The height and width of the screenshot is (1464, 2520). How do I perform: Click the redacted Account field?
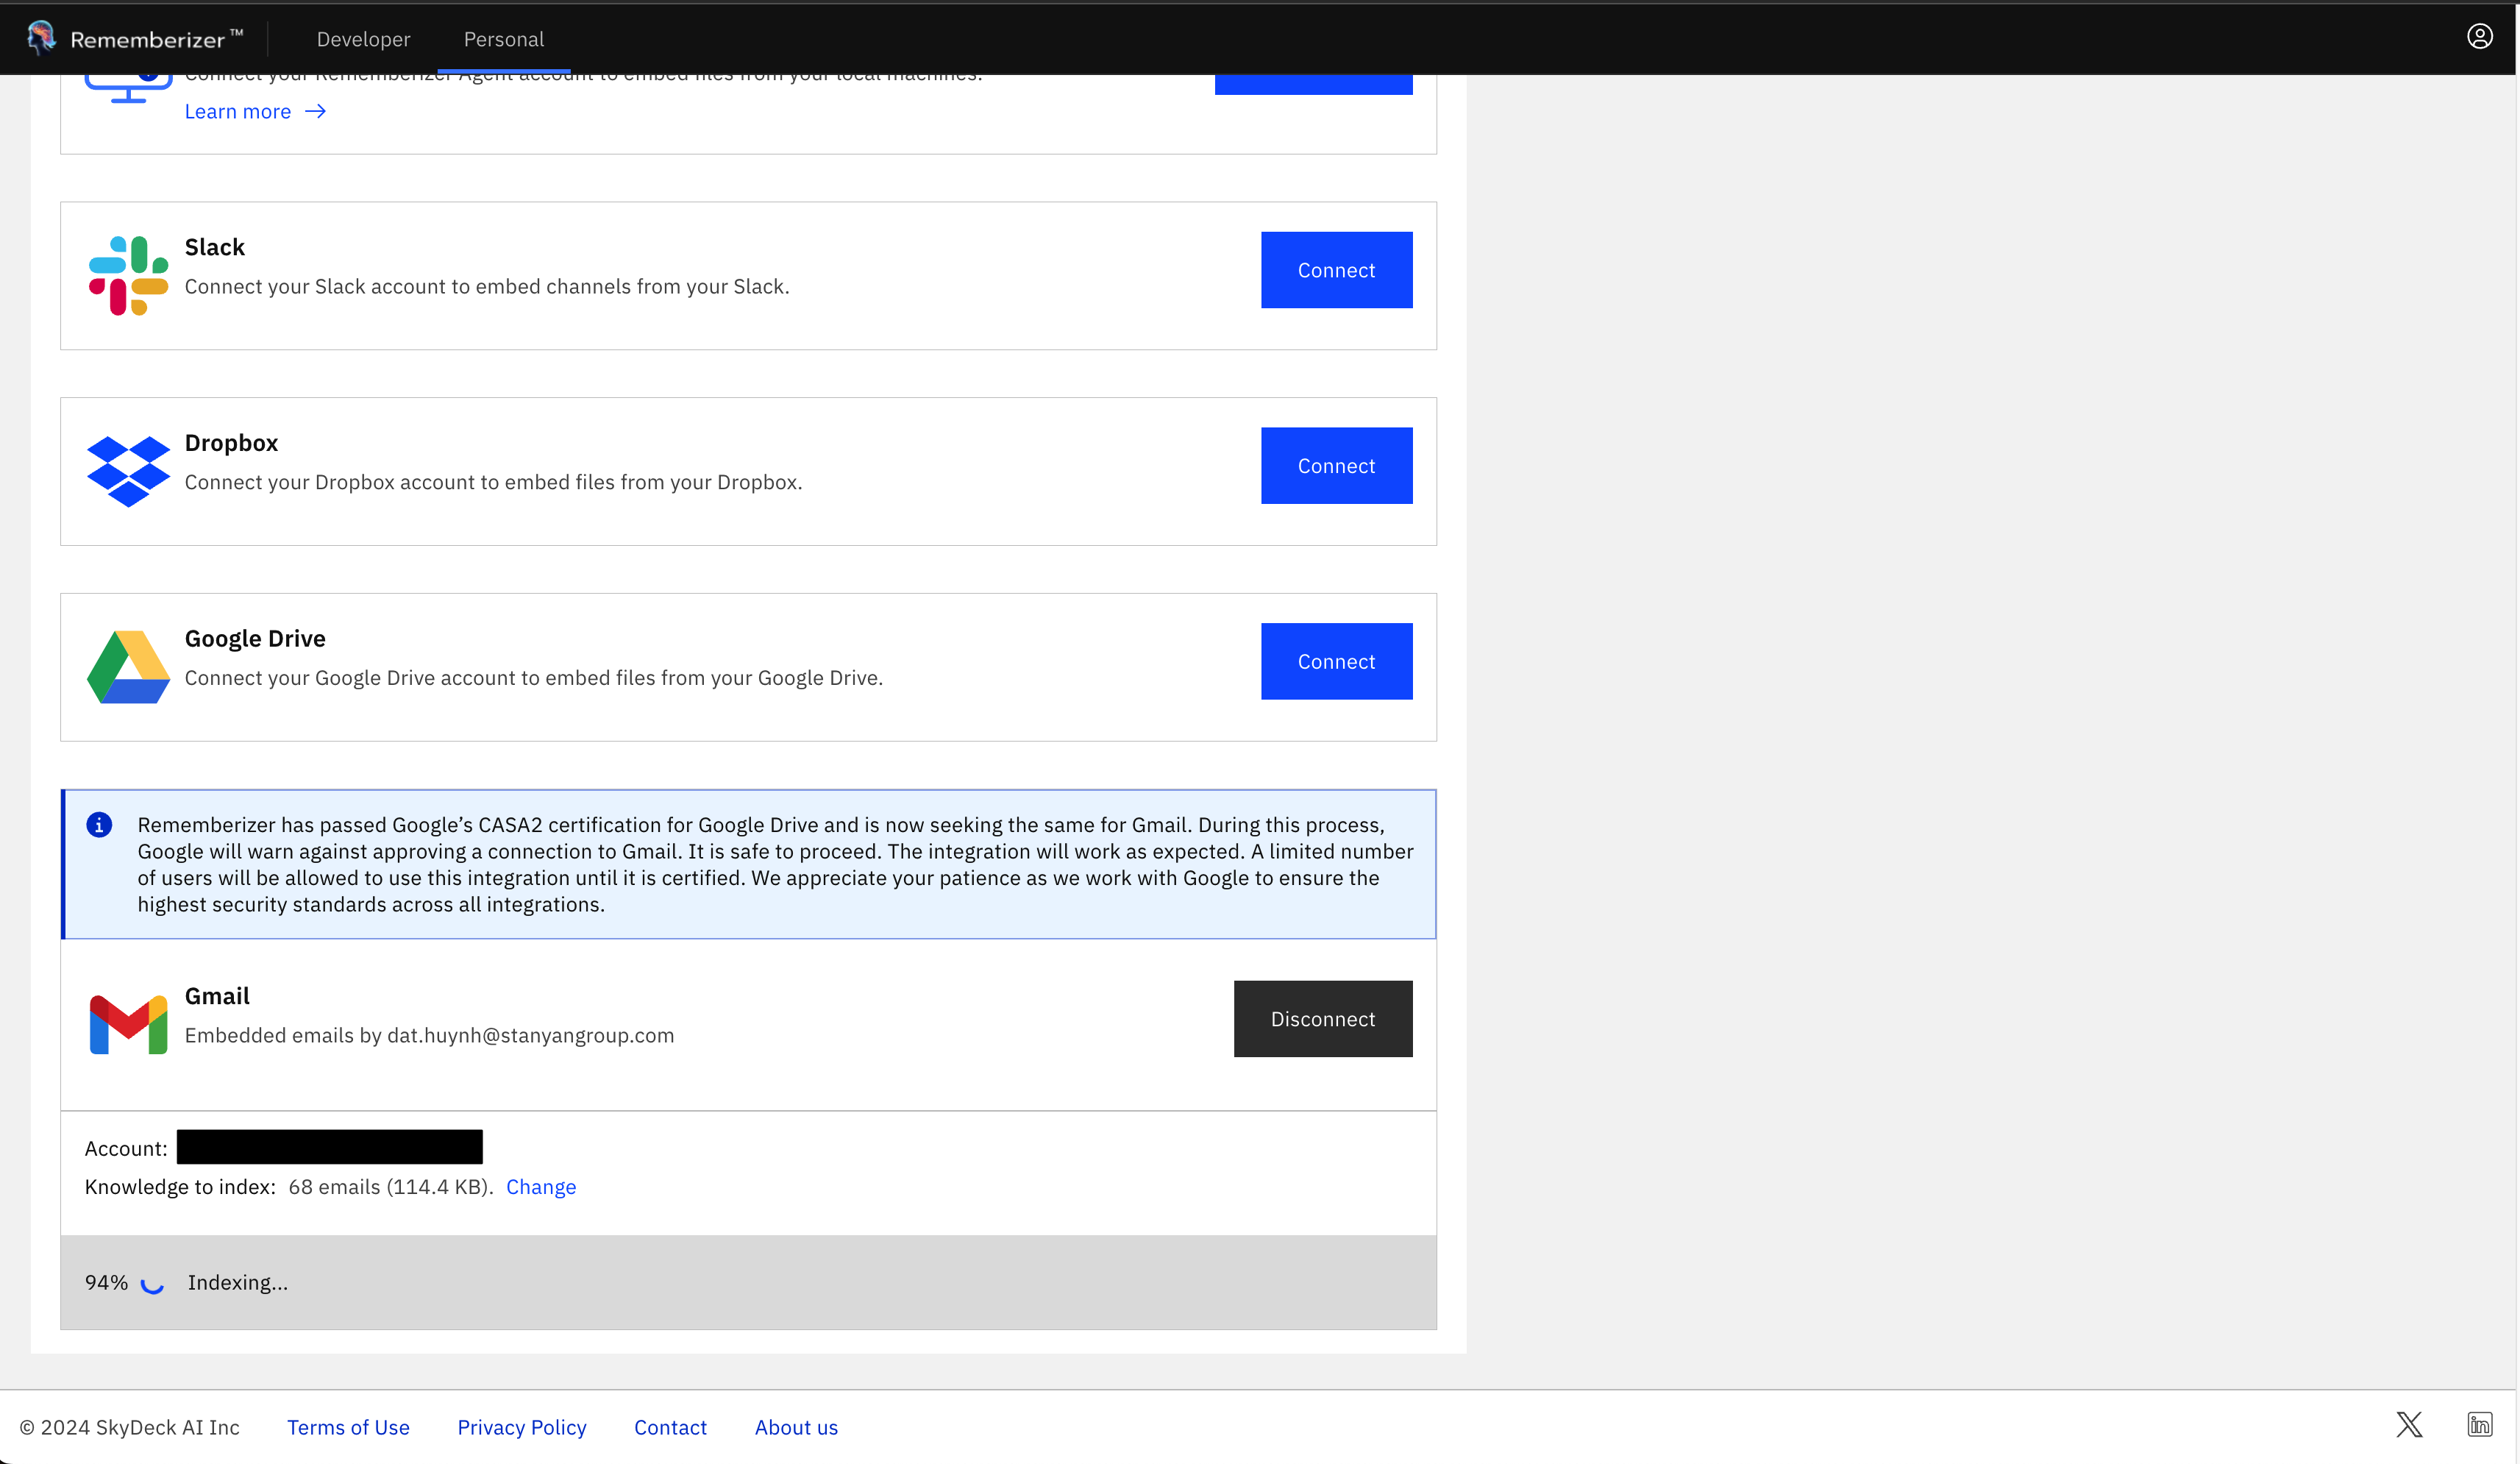point(329,1147)
